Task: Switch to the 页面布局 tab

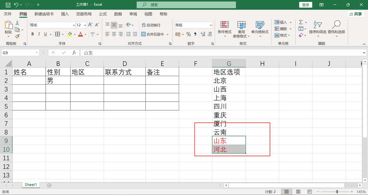Action: pos(84,14)
